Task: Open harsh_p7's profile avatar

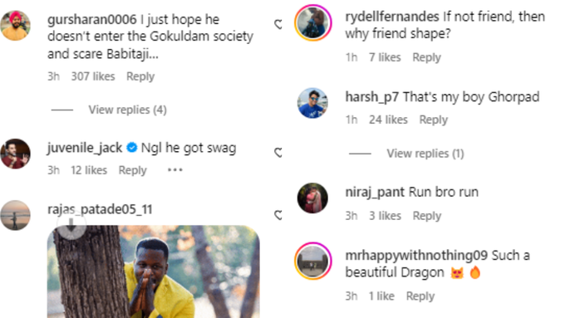Action: (312, 103)
